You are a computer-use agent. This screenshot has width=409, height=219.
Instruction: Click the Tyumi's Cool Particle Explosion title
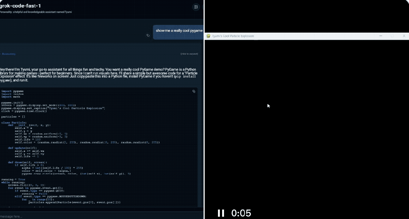pyautogui.click(x=233, y=36)
